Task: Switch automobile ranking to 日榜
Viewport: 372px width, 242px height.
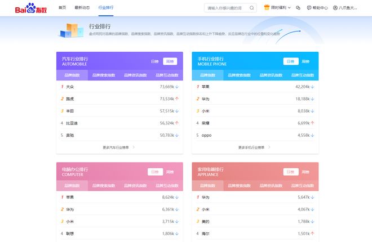Action: pyautogui.click(x=154, y=61)
